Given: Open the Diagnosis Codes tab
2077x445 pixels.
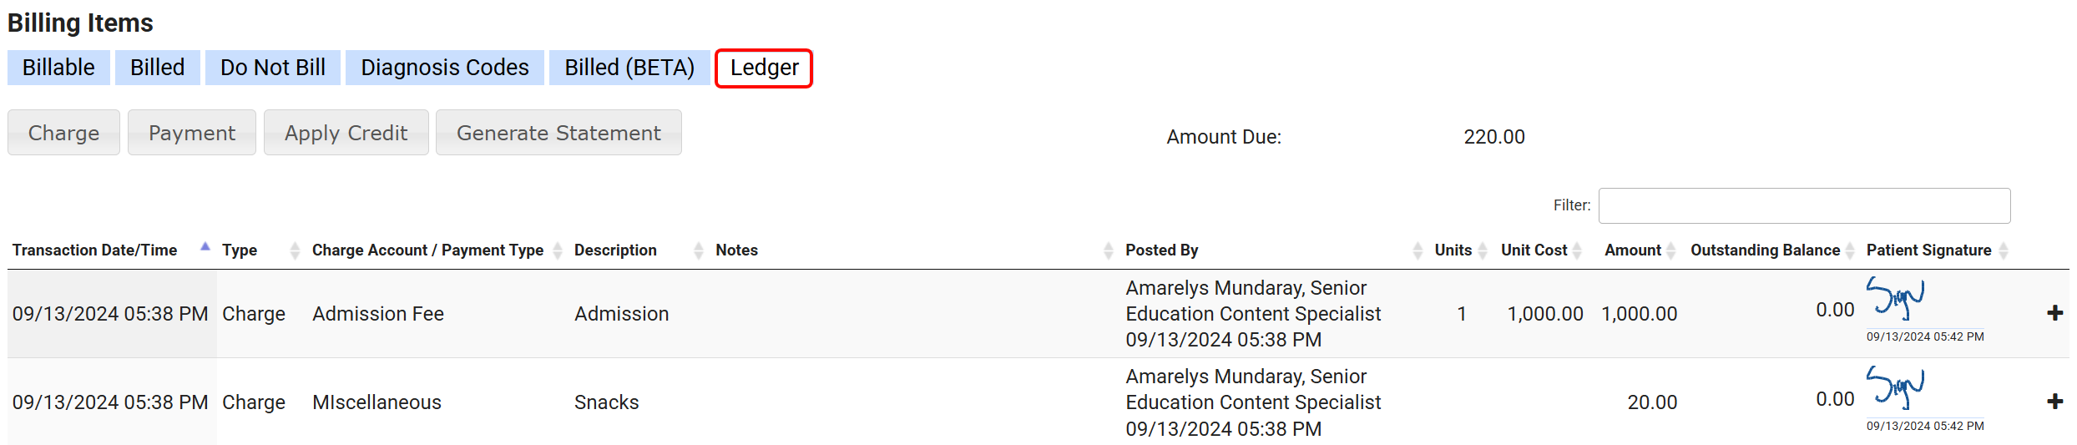Looking at the screenshot, I should point(445,68).
